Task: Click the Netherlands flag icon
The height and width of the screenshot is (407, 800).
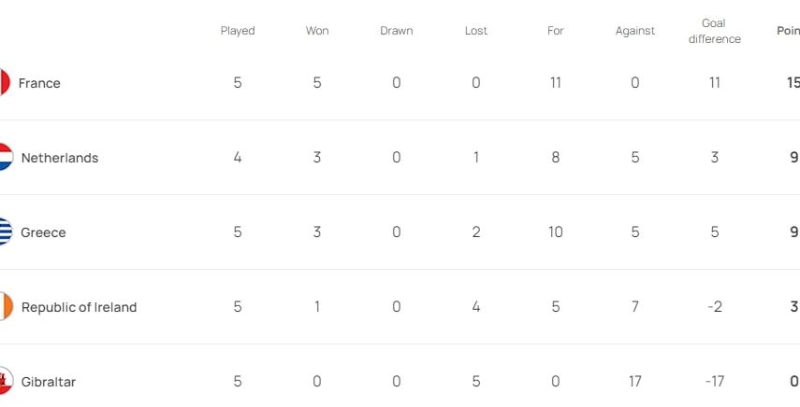Action: (x=6, y=158)
